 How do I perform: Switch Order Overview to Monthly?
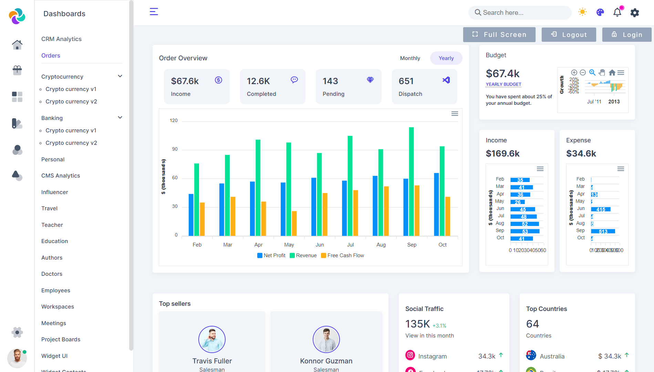(410, 58)
